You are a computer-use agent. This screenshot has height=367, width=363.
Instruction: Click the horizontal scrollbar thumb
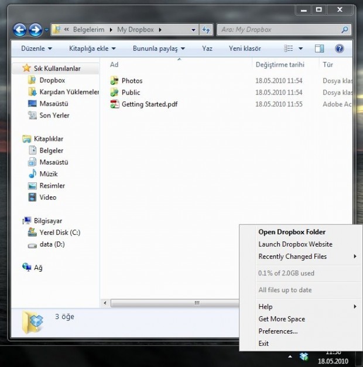point(175,303)
